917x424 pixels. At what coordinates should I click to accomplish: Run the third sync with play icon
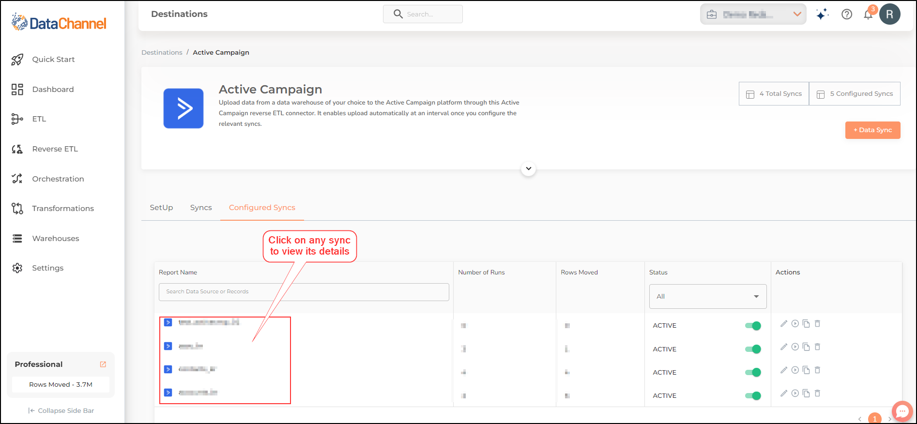point(795,370)
